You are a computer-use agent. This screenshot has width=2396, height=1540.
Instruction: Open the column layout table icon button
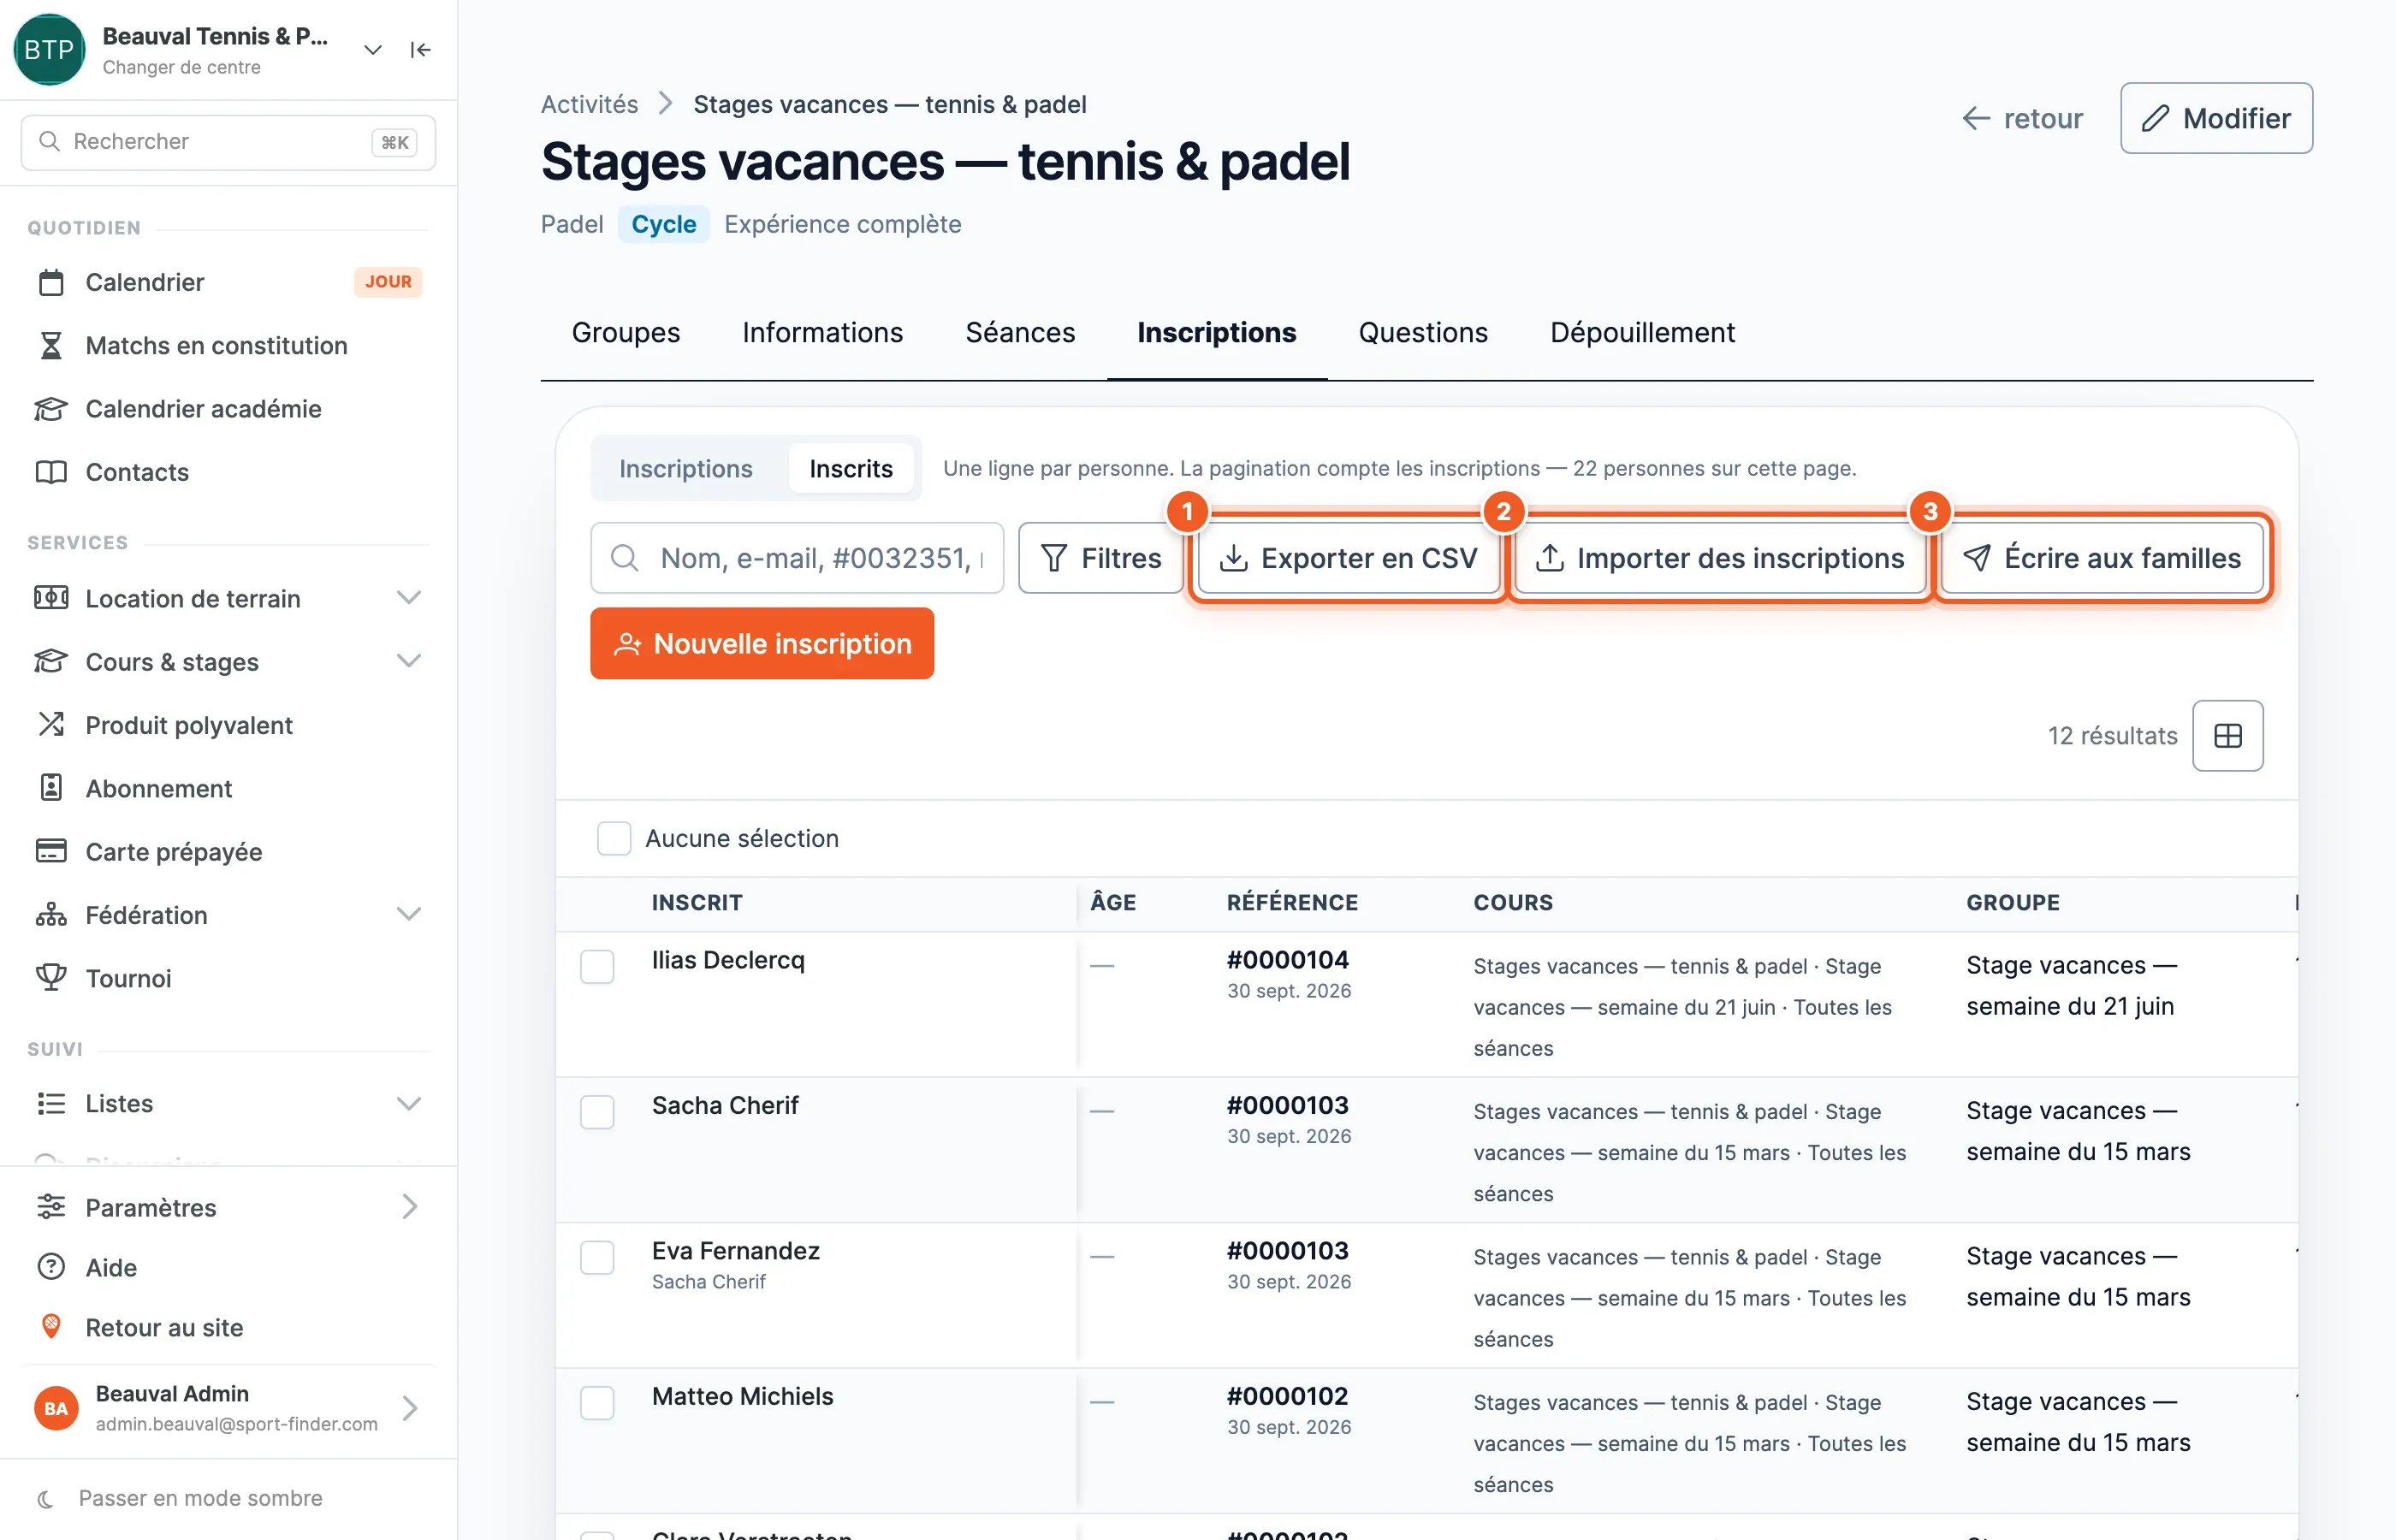[2227, 736]
